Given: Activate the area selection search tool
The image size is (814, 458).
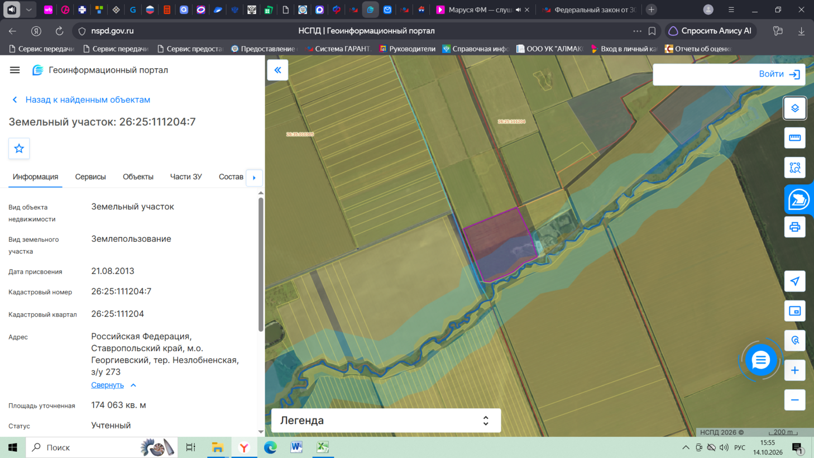Looking at the screenshot, I should [x=794, y=168].
